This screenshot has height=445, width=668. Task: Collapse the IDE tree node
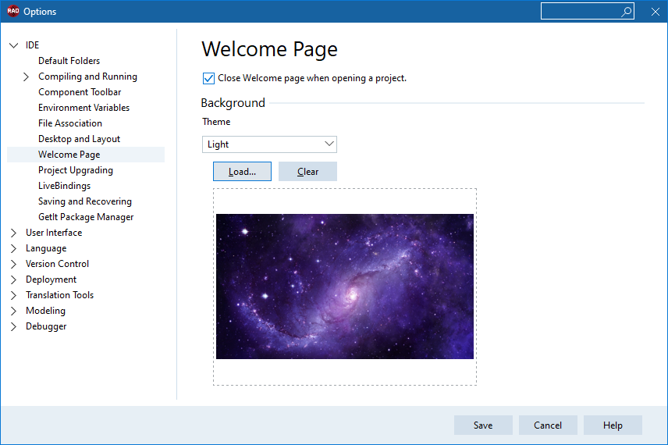tap(13, 45)
